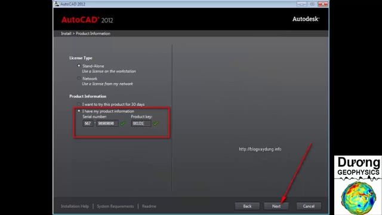Screen dimensions: 382x215
Task: Minimize the AutoCAD 2012 installer window
Action: 301,4
